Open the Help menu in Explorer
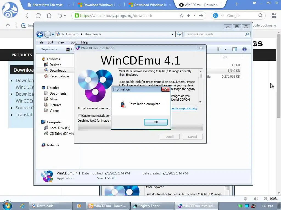 [x=85, y=42]
